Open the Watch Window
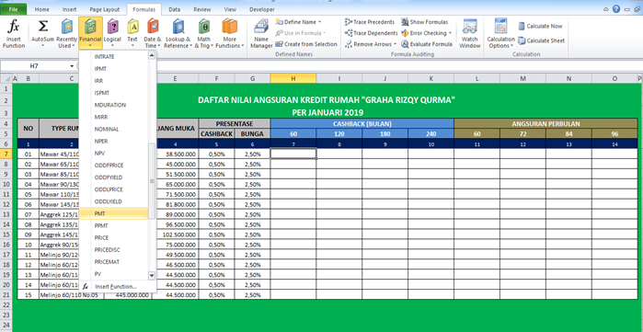This screenshot has width=643, height=332. [470, 34]
